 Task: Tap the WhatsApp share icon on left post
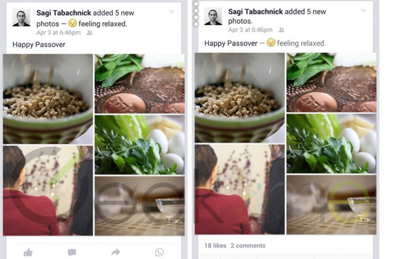[159, 252]
